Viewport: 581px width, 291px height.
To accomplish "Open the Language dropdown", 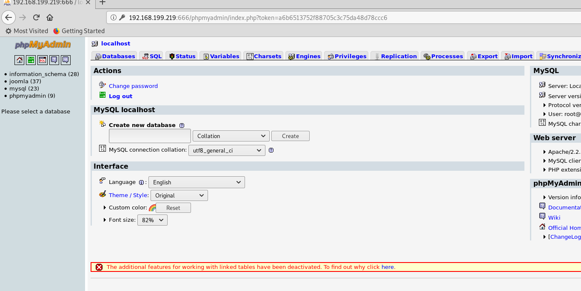I will pyautogui.click(x=197, y=182).
